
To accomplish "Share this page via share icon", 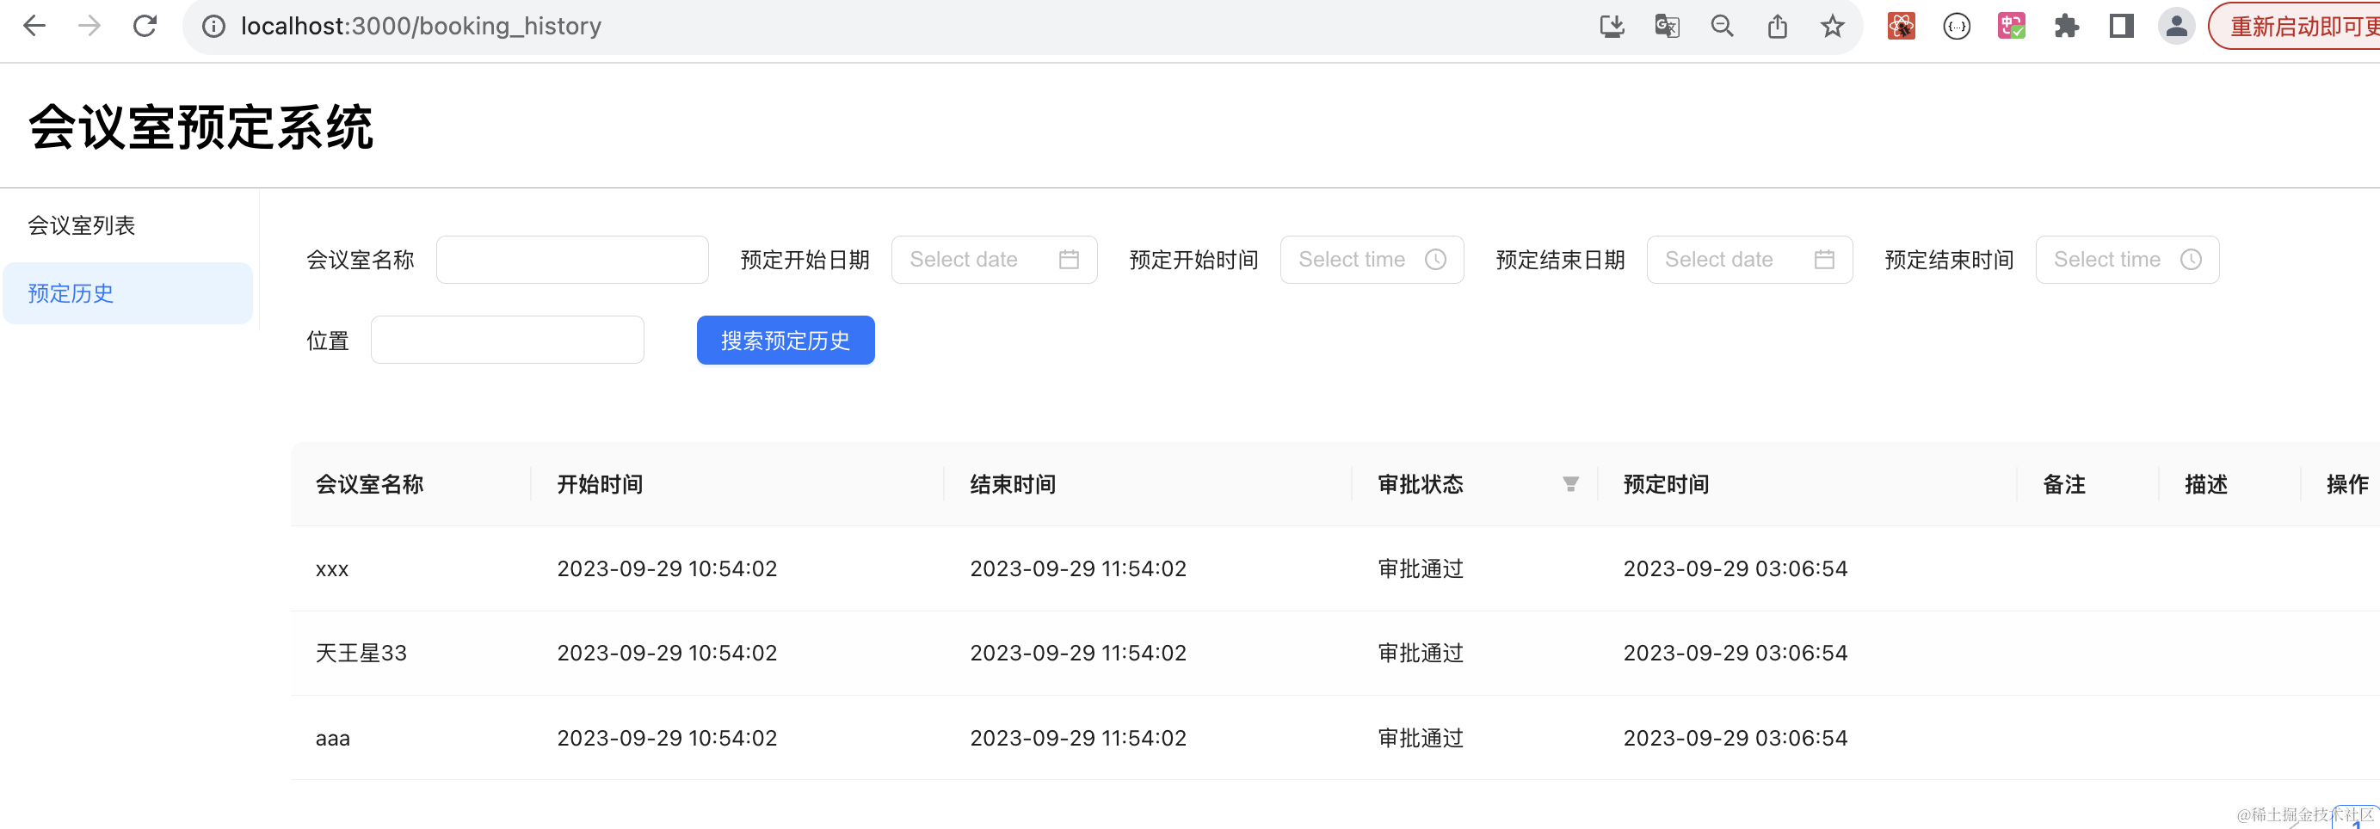I will tap(1778, 26).
